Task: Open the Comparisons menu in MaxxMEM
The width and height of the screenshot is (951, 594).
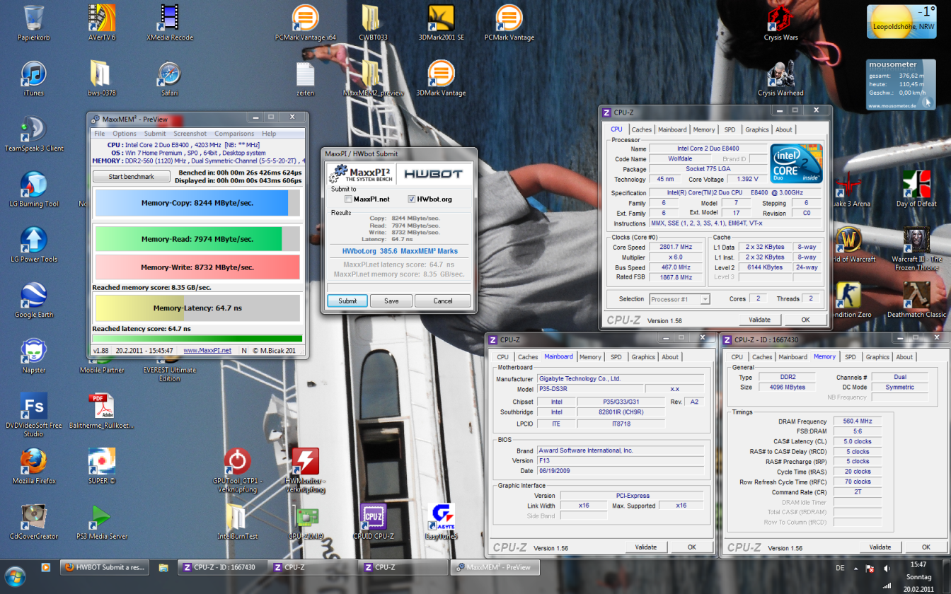Action: (x=234, y=134)
